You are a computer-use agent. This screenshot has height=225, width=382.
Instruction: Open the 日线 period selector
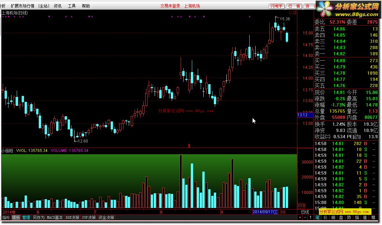pyautogui.click(x=305, y=212)
